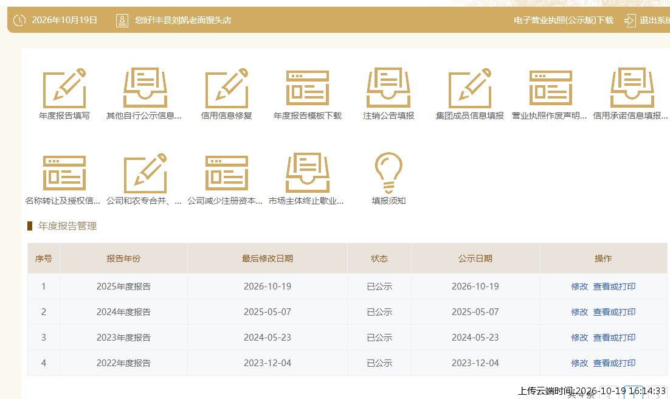The image size is (670, 399).
Task: Click the 营业执照作废声明 icon
Action: (x=551, y=88)
